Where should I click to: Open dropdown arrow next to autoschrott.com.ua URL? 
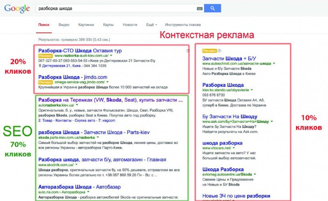click(x=274, y=63)
